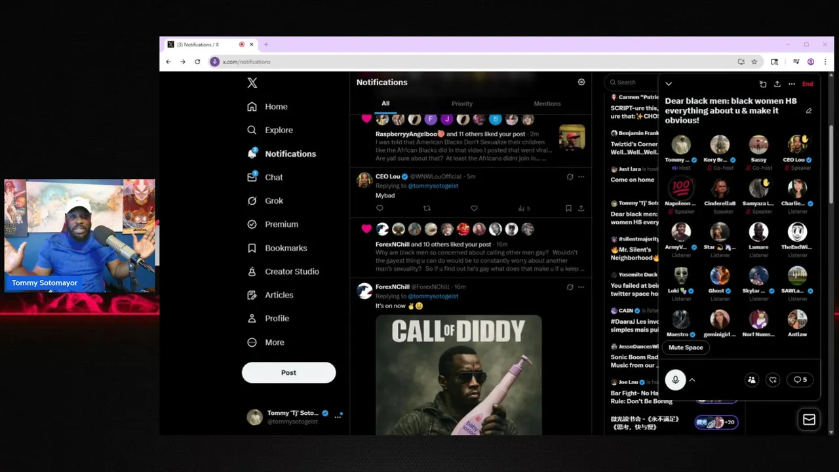Collapse the Space panel with chevron
839x472 pixels.
[669, 84]
